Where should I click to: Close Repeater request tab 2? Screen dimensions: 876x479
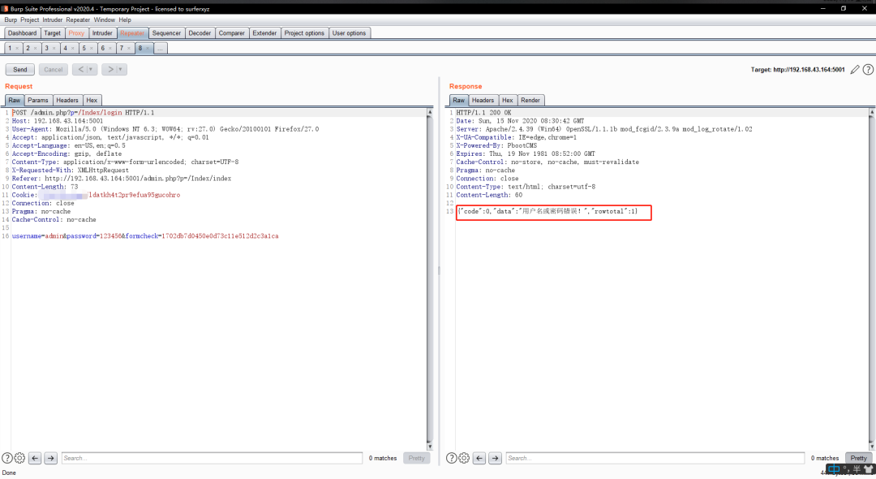pyautogui.click(x=35, y=49)
